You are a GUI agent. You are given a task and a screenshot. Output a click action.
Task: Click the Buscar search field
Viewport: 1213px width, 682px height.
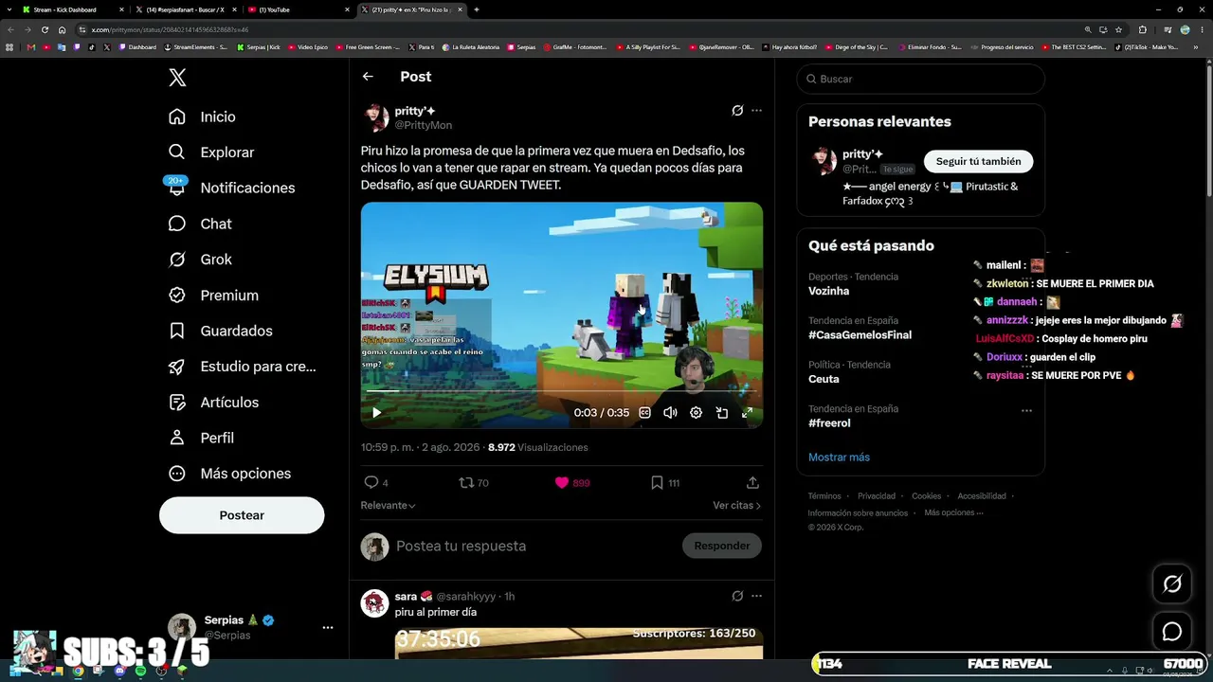[921, 79]
